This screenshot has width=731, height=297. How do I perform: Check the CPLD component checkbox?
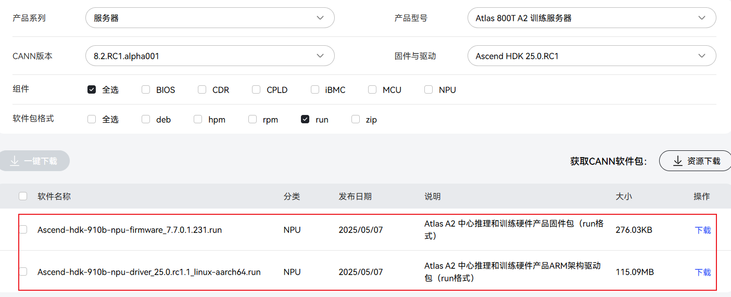point(256,89)
